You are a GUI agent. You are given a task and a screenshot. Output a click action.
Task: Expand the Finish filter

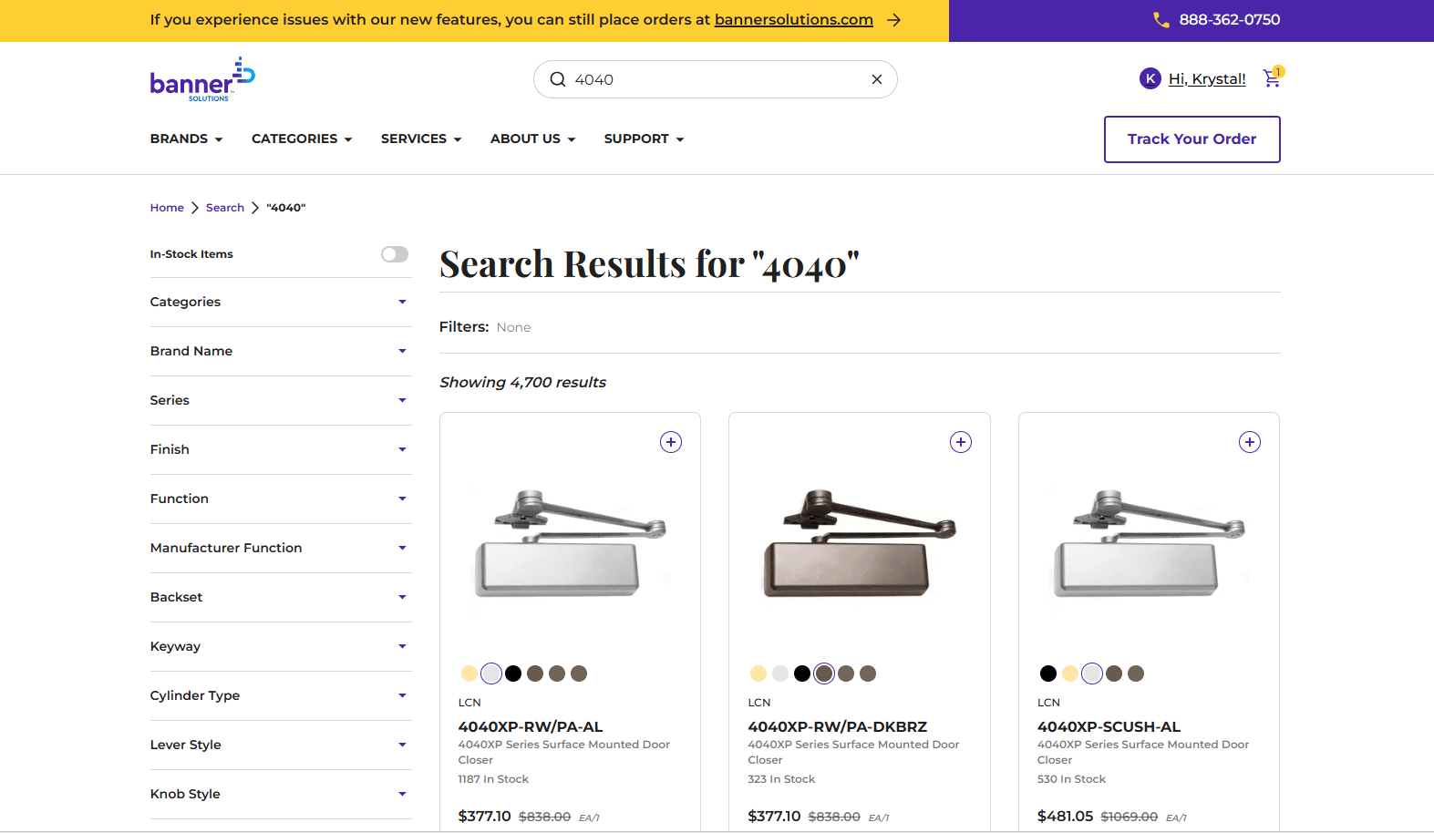(281, 449)
